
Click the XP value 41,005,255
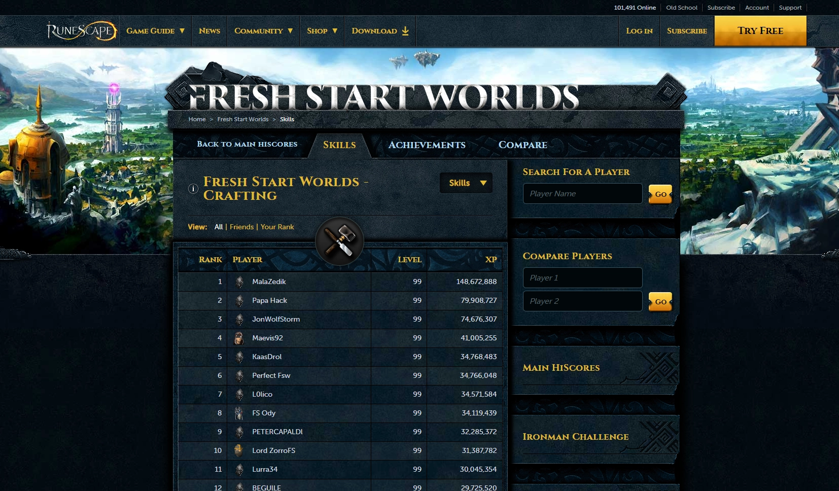pyautogui.click(x=478, y=338)
